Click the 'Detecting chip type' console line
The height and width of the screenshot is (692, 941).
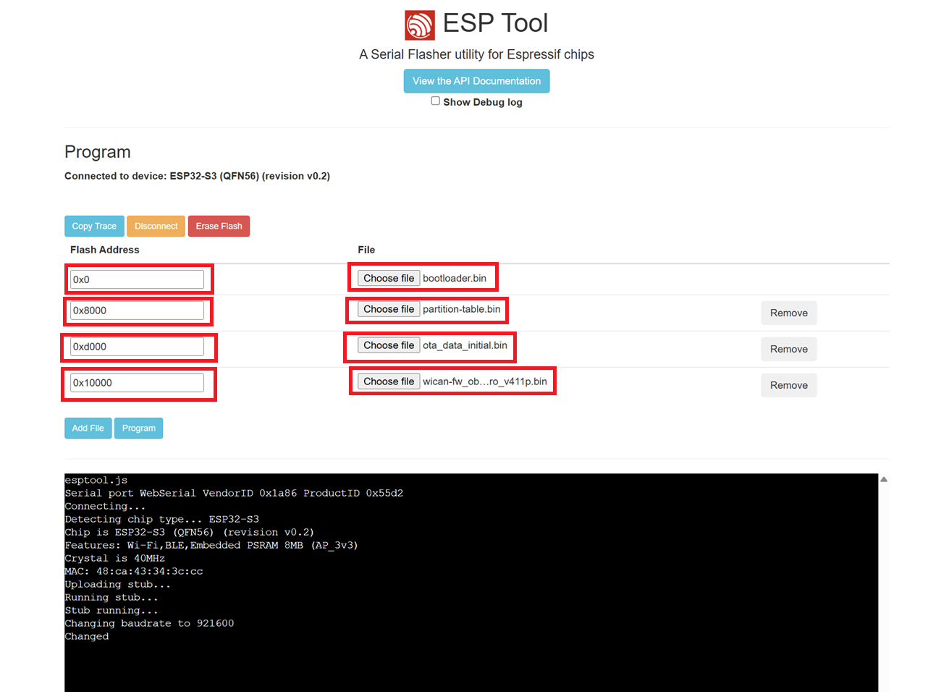pyautogui.click(x=161, y=519)
